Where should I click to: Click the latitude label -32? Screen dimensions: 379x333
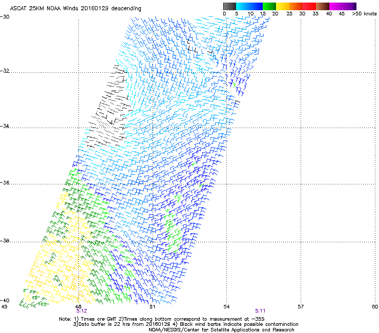click(x=5, y=71)
